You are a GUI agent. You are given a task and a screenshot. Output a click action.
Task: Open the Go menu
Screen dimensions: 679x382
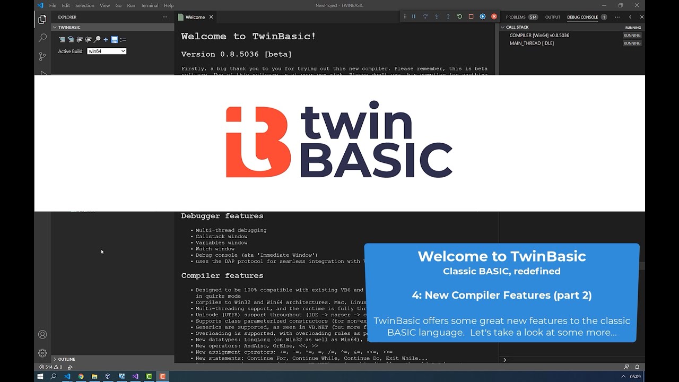click(x=118, y=5)
